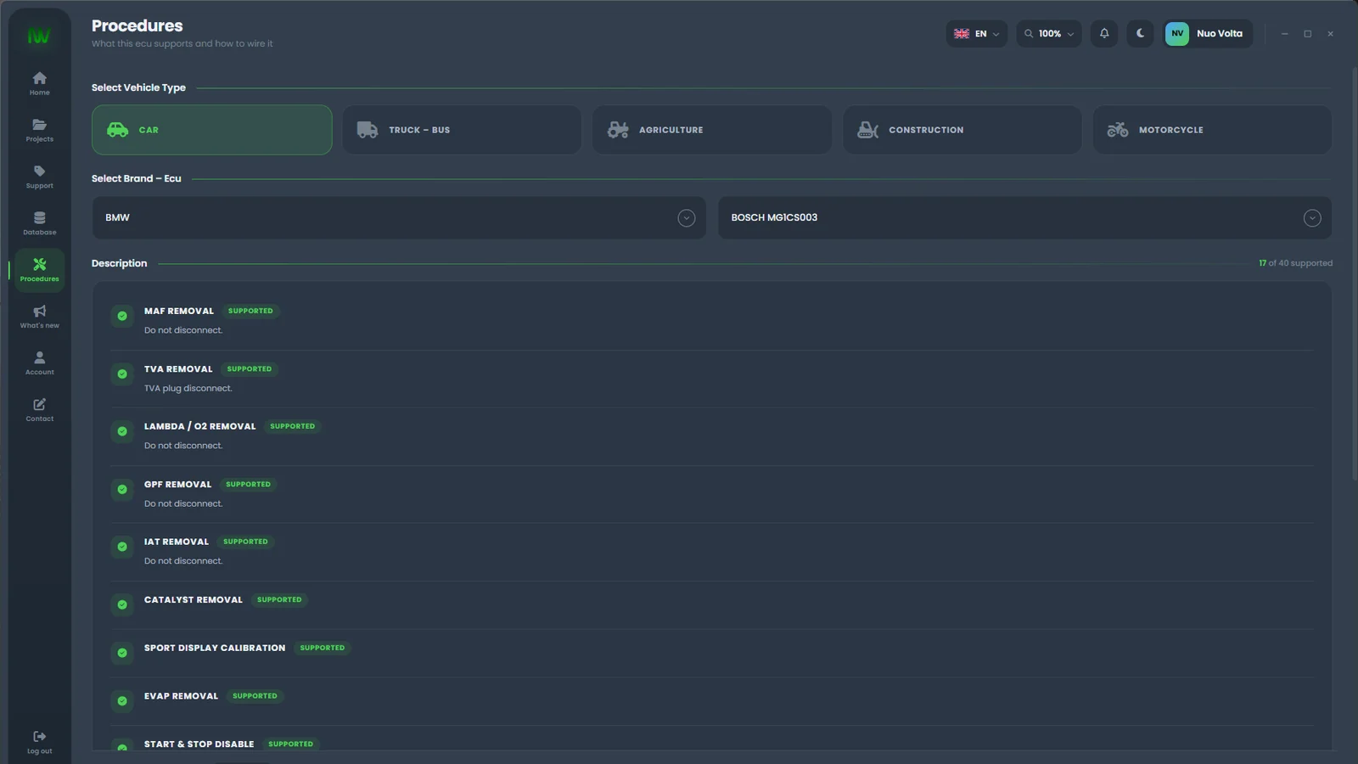Log out using the sidebar icon

pyautogui.click(x=39, y=742)
